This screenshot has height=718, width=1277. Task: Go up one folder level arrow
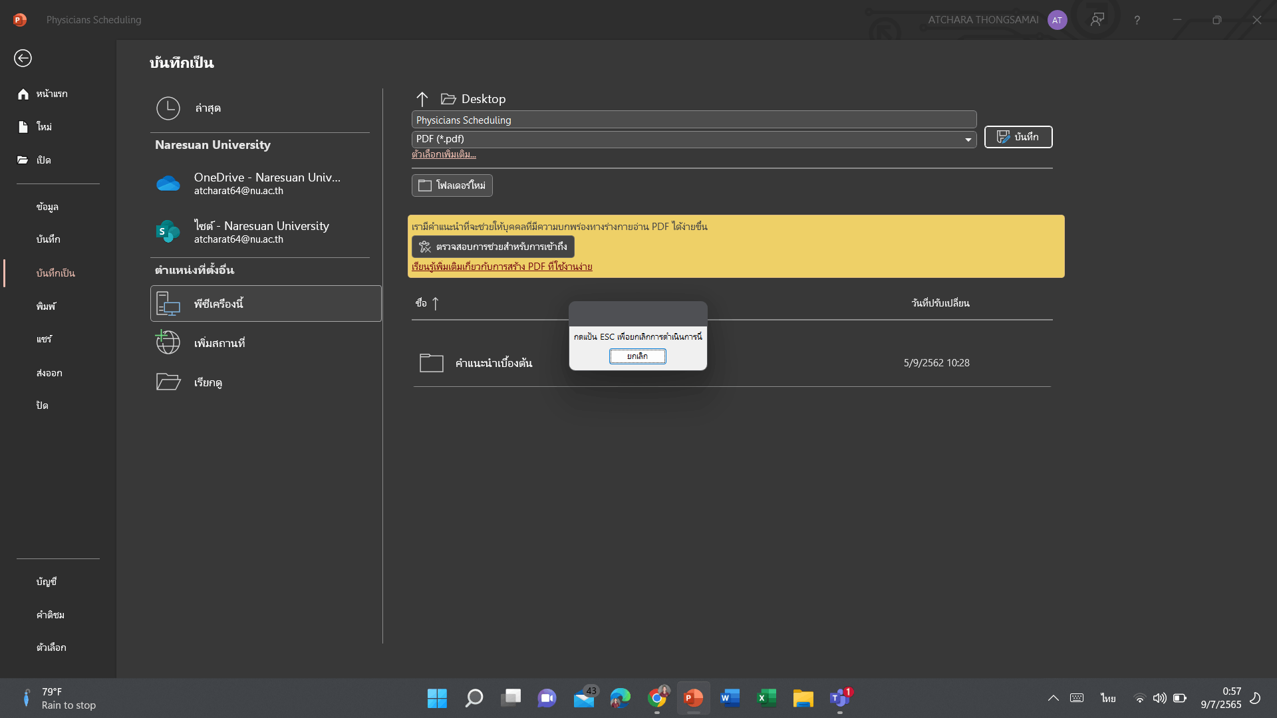coord(422,99)
